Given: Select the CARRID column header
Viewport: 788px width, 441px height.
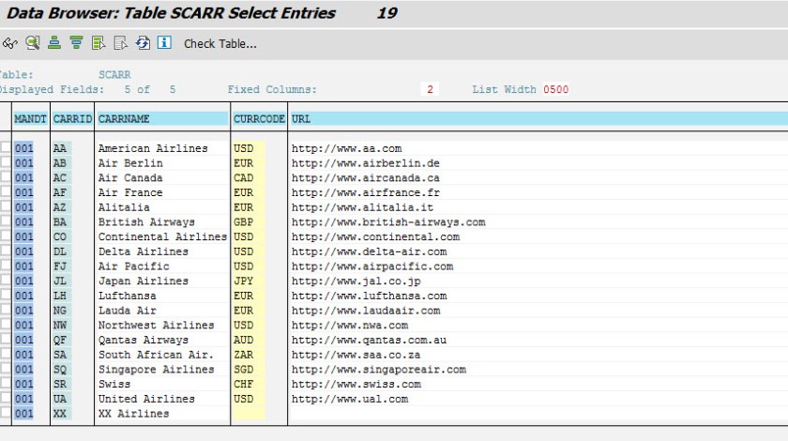Looking at the screenshot, I should [72, 118].
